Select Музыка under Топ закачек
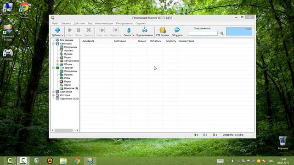The width and height of the screenshot is (294, 165). [x=68, y=75]
